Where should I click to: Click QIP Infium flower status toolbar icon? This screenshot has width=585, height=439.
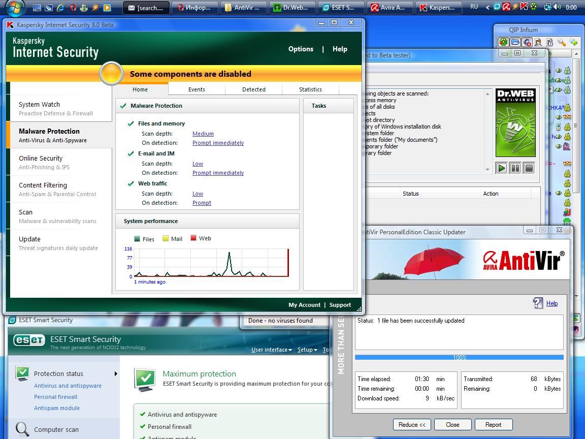(x=503, y=42)
